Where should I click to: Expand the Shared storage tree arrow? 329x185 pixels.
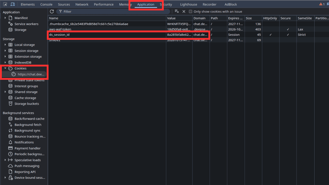tap(5, 92)
